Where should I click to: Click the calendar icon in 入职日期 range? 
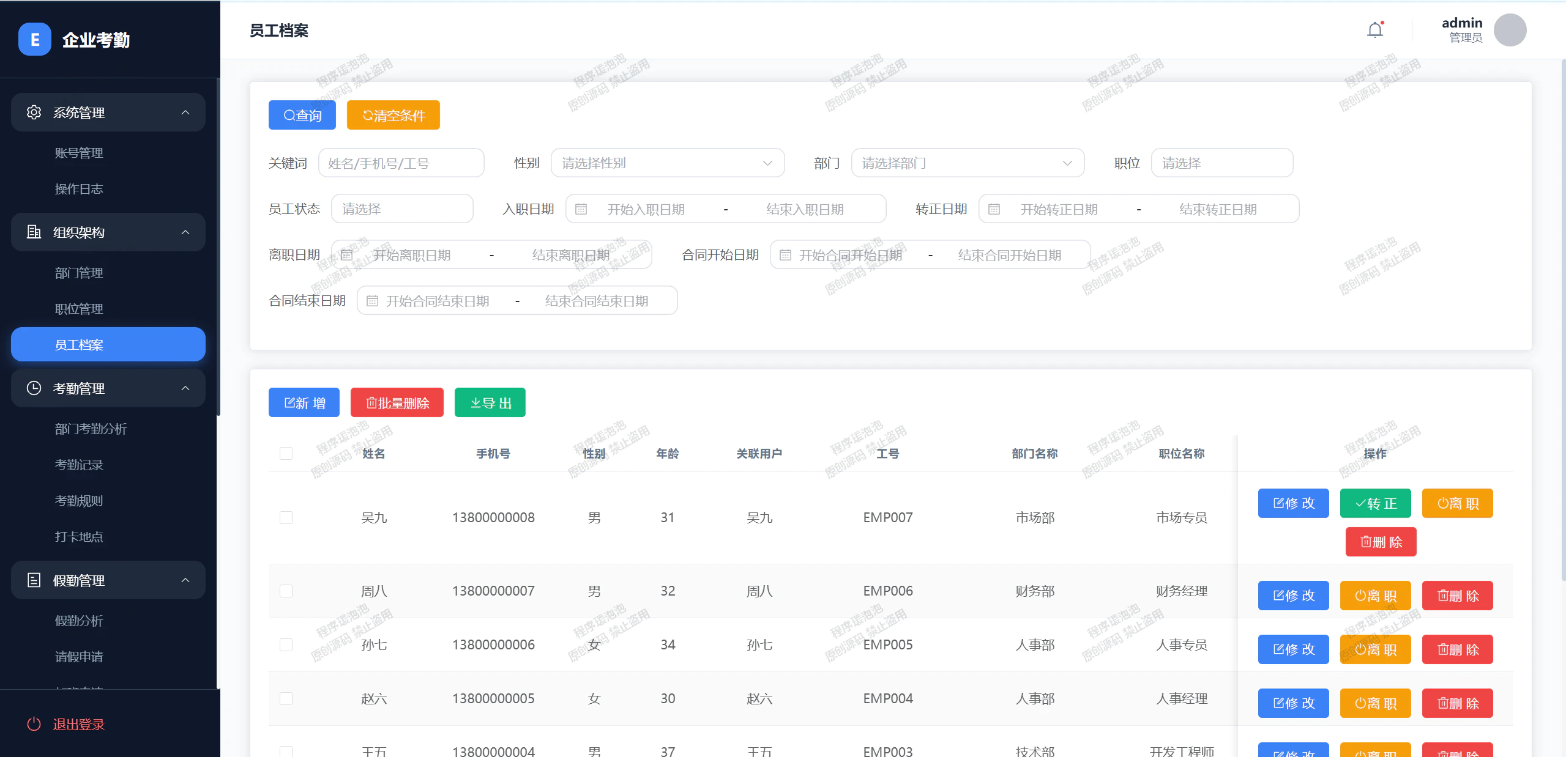[x=581, y=209]
